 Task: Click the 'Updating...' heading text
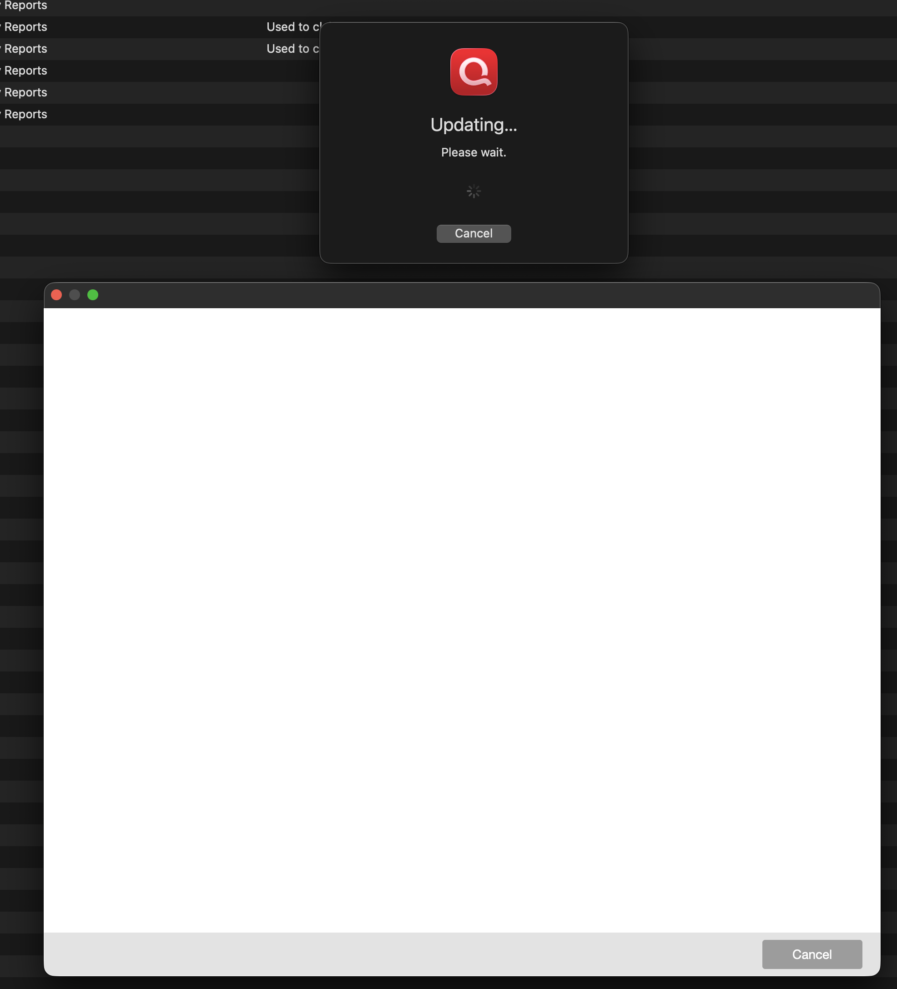473,125
